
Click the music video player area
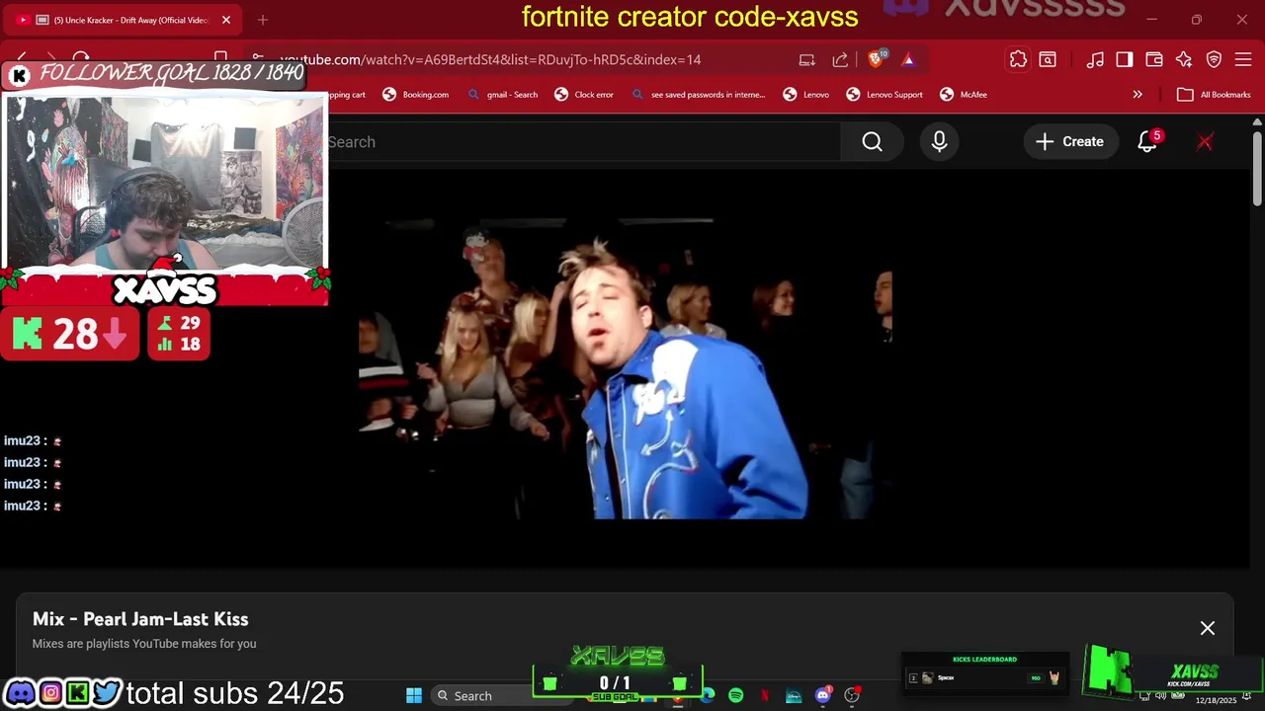(625, 367)
